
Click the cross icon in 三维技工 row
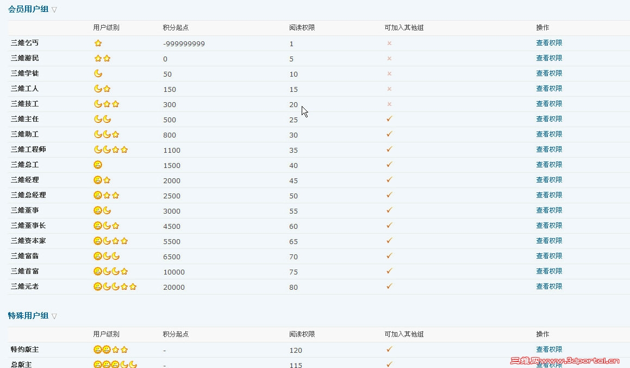389,104
